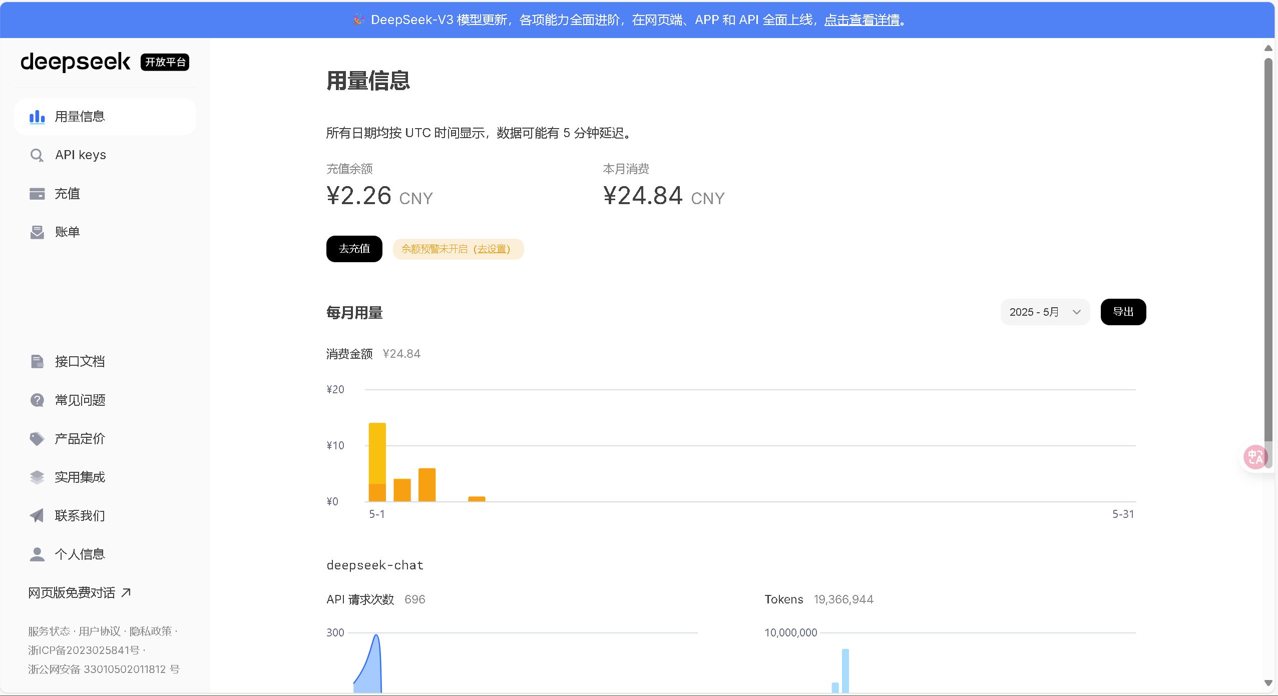This screenshot has height=696, width=1278.
Task: Open 个人信息 via the person icon
Action: [x=37, y=554]
